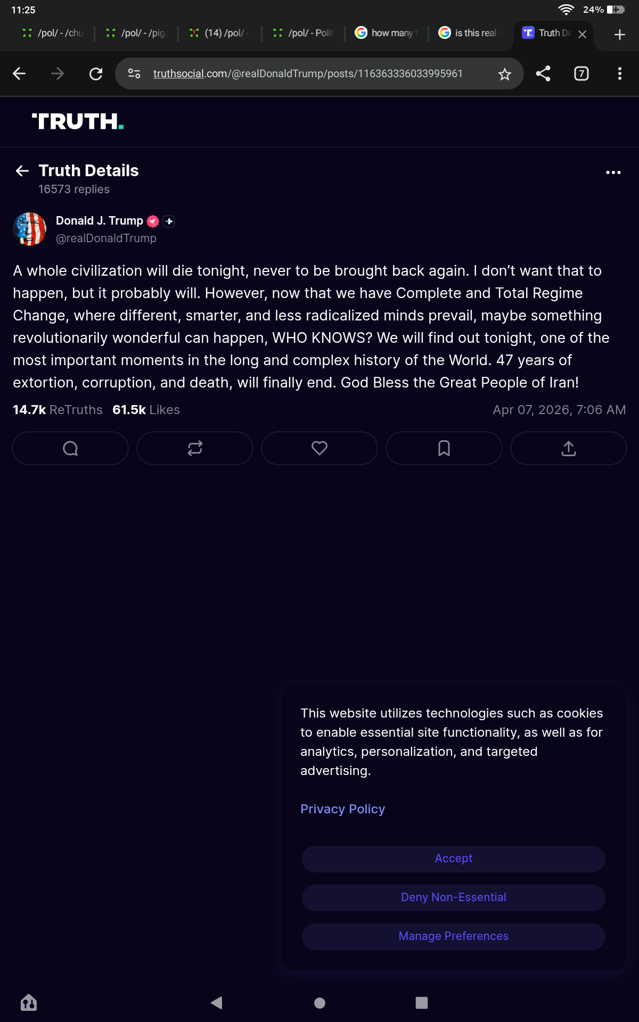Open the upload share icon below the post
Image resolution: width=639 pixels, height=1022 pixels.
569,448
